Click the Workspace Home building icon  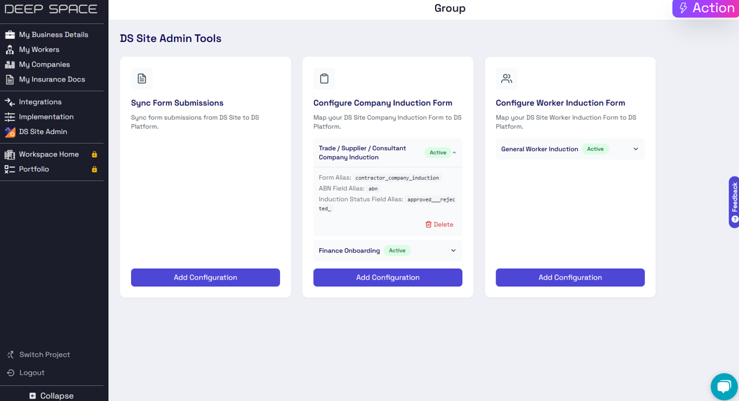[10, 154]
